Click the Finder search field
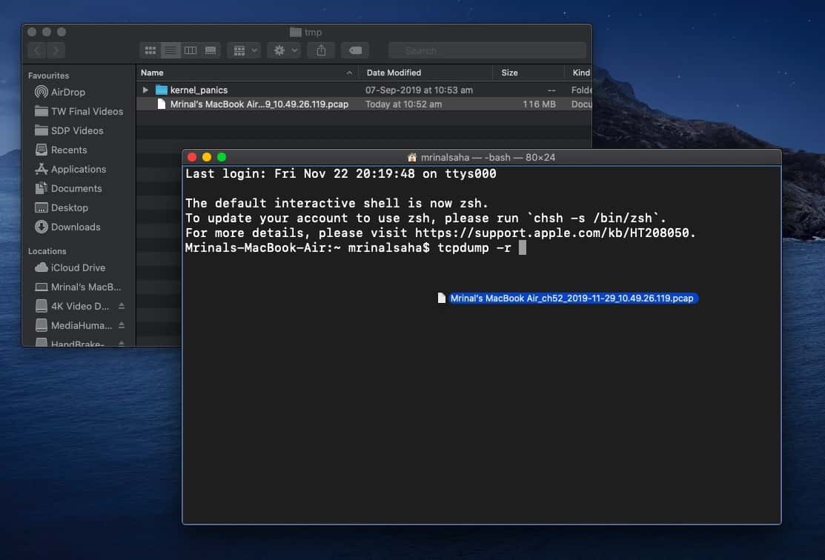Image resolution: width=825 pixels, height=560 pixels. point(487,50)
